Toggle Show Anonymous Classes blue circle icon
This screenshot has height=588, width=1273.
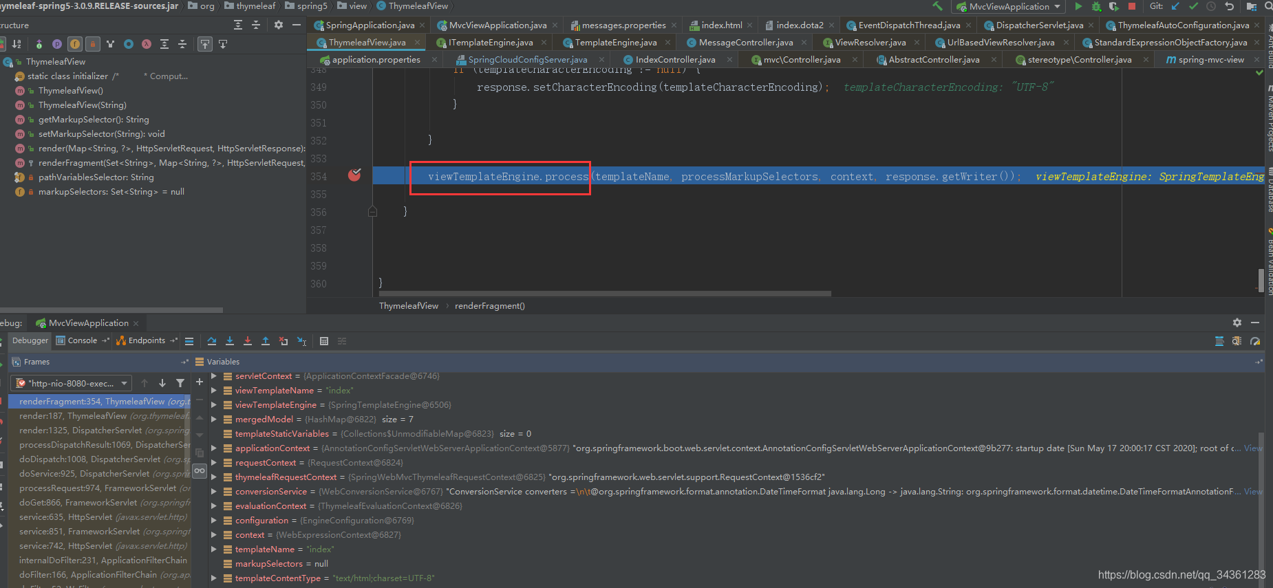129,44
